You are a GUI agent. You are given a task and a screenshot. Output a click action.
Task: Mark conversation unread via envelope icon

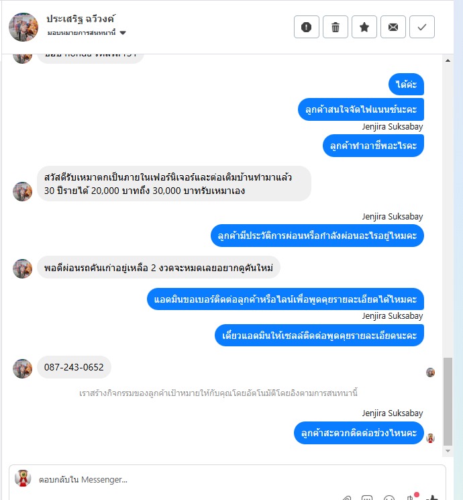pyautogui.click(x=393, y=27)
